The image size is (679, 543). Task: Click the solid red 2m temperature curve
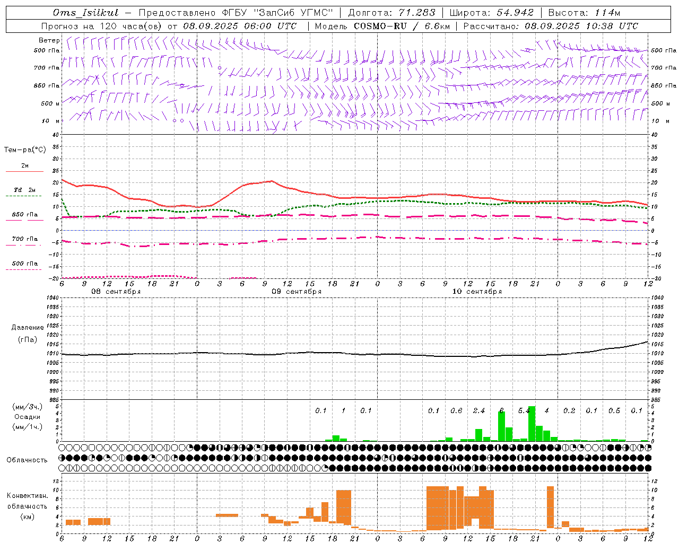355,198
